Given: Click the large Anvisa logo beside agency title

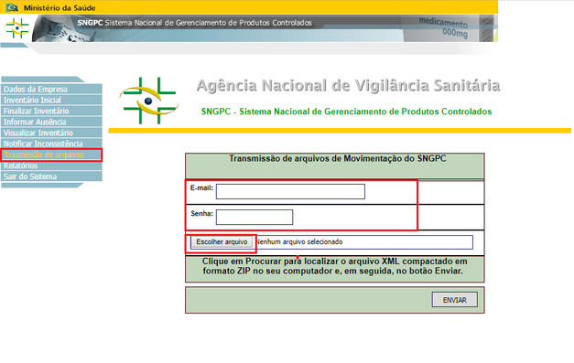Looking at the screenshot, I should [149, 101].
